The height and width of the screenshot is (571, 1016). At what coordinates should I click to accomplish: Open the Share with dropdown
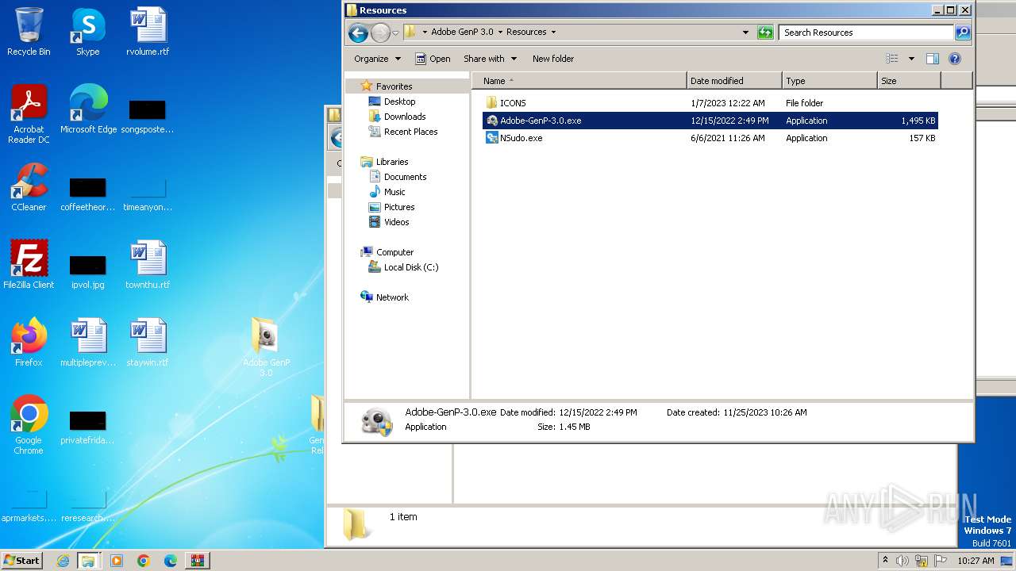pyautogui.click(x=491, y=59)
